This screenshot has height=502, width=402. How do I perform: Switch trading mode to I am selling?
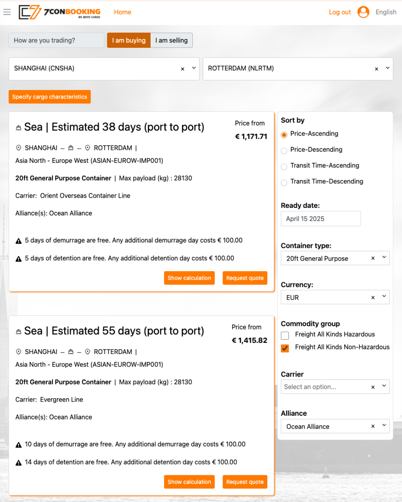(x=172, y=40)
